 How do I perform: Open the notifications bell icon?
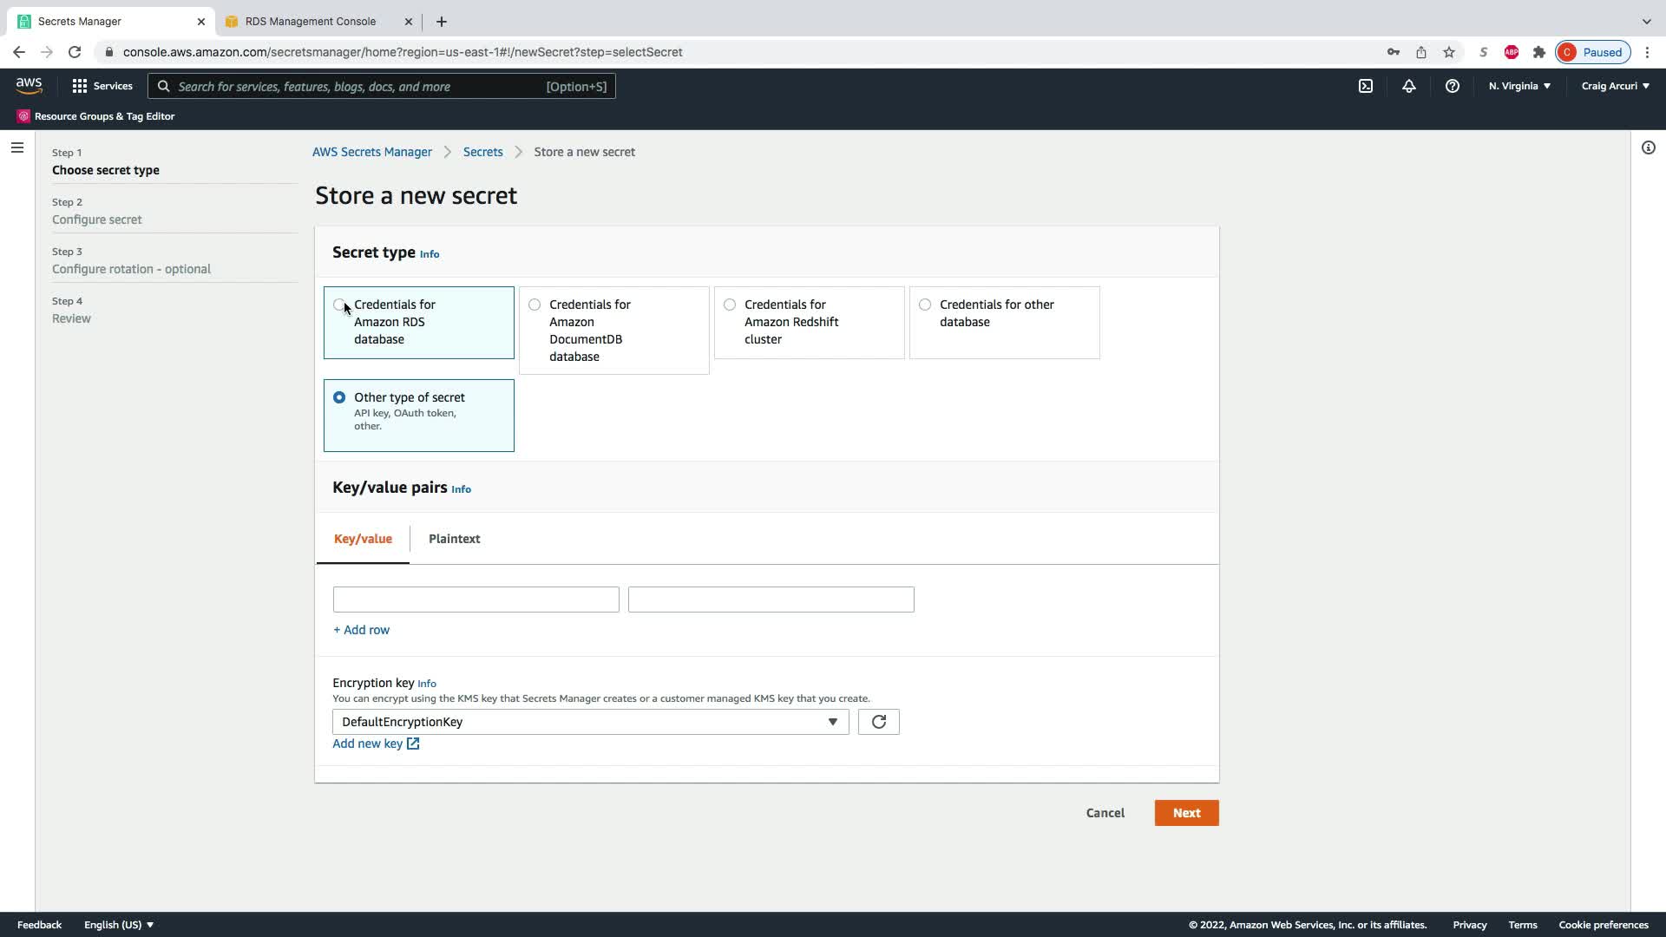(x=1408, y=86)
